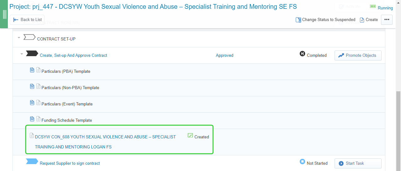
Task: Click the Start Task button
Action: [358, 163]
